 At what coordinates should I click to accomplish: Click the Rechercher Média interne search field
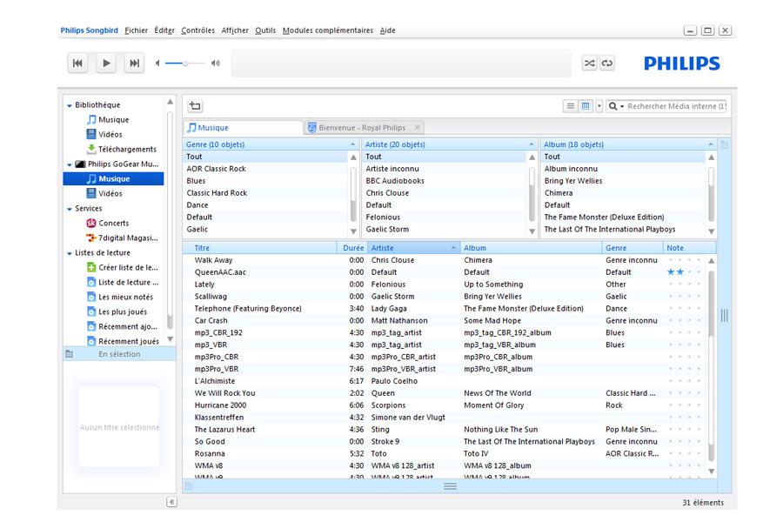(x=676, y=106)
